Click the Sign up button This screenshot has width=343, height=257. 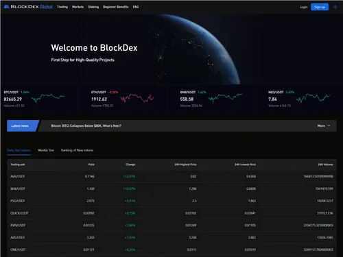click(320, 7)
